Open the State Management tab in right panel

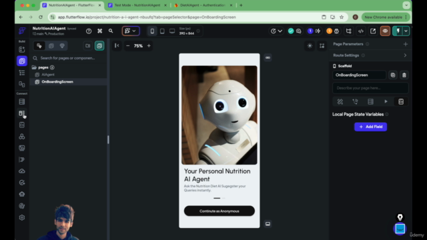[401, 102]
